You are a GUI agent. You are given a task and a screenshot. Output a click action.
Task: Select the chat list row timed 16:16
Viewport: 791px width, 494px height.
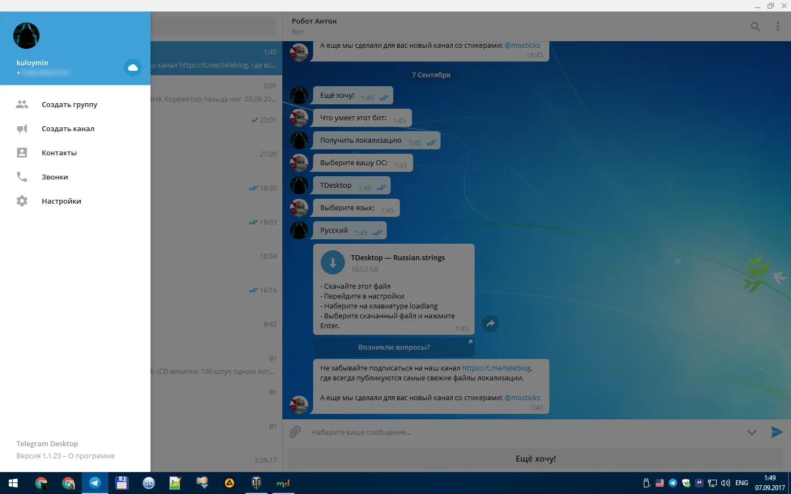pos(216,296)
